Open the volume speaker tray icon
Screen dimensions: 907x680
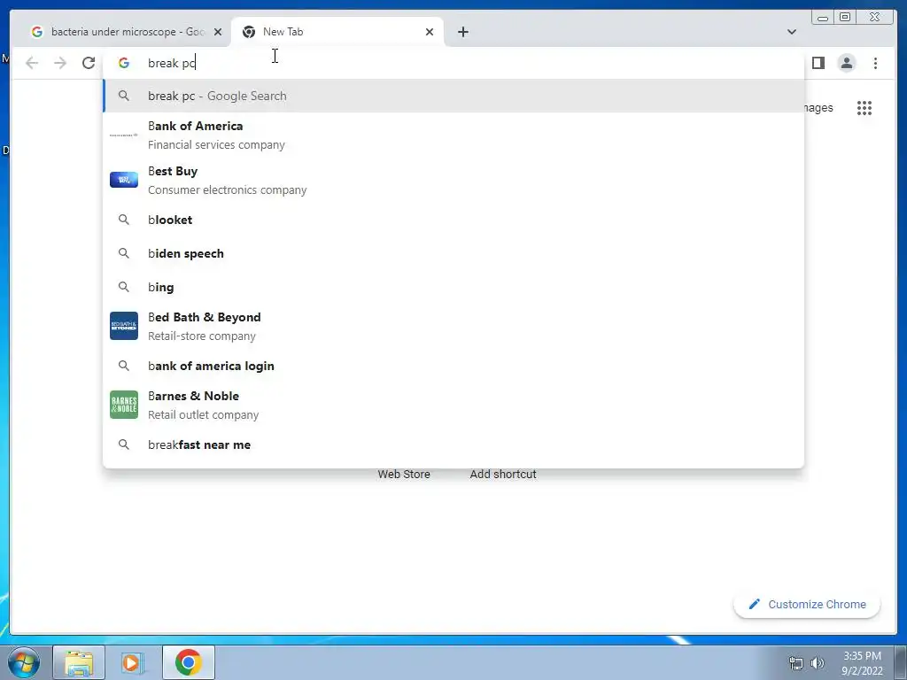pos(817,663)
